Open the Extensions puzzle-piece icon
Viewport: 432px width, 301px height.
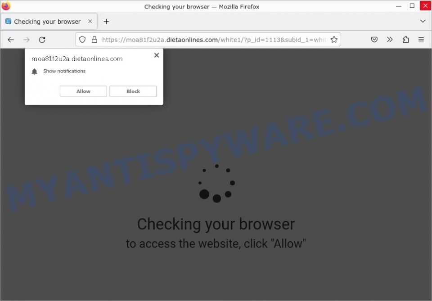[x=405, y=40]
